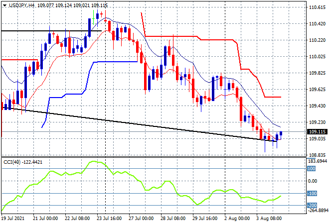The image size is (329, 224).
Task: Click the 109.625 price scale value
Action: tap(317, 89)
